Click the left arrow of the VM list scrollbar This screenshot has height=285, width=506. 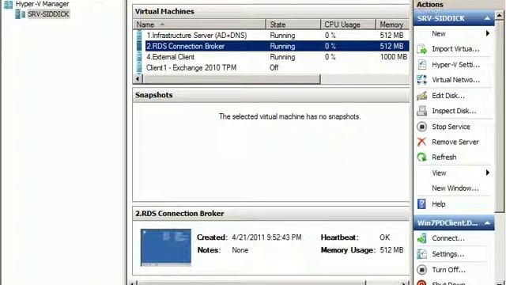pos(138,78)
